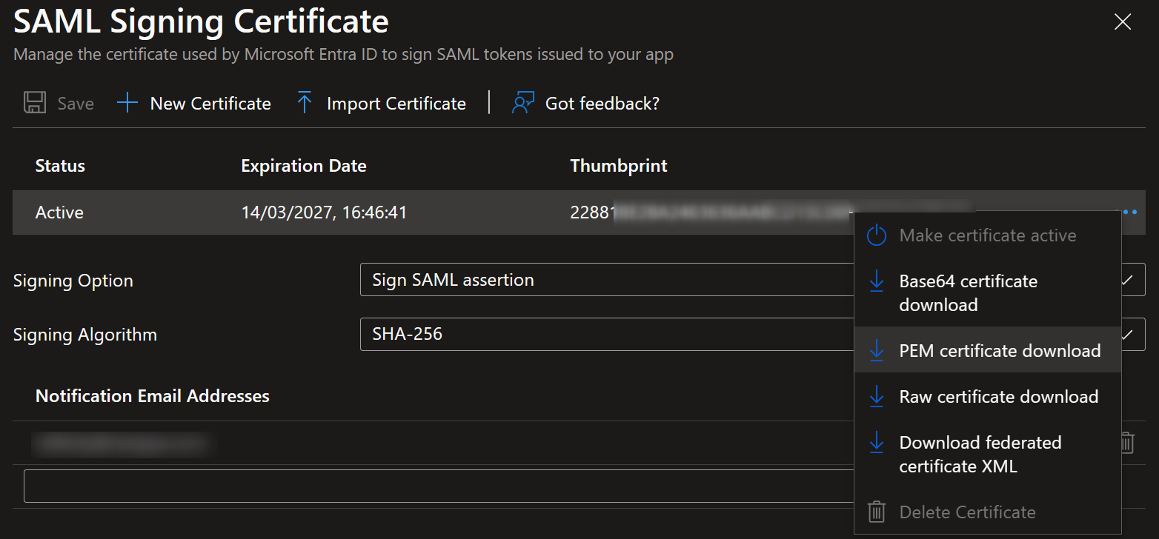The image size is (1159, 539).
Task: Click download arrow icon next to Base64 certificate
Action: pos(877,281)
